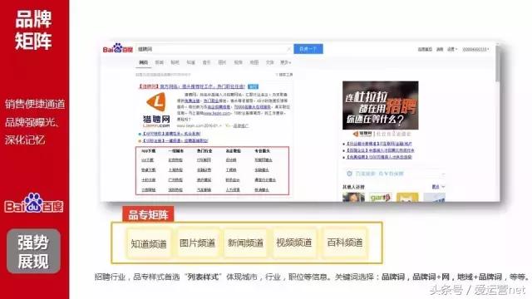Click the shield icon in Baidu guarantee bar
Viewport: 532px width, 299px height.
349,174
